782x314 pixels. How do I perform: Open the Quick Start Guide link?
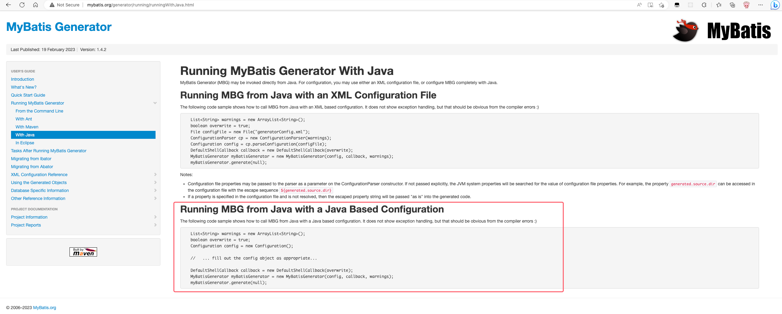(28, 95)
